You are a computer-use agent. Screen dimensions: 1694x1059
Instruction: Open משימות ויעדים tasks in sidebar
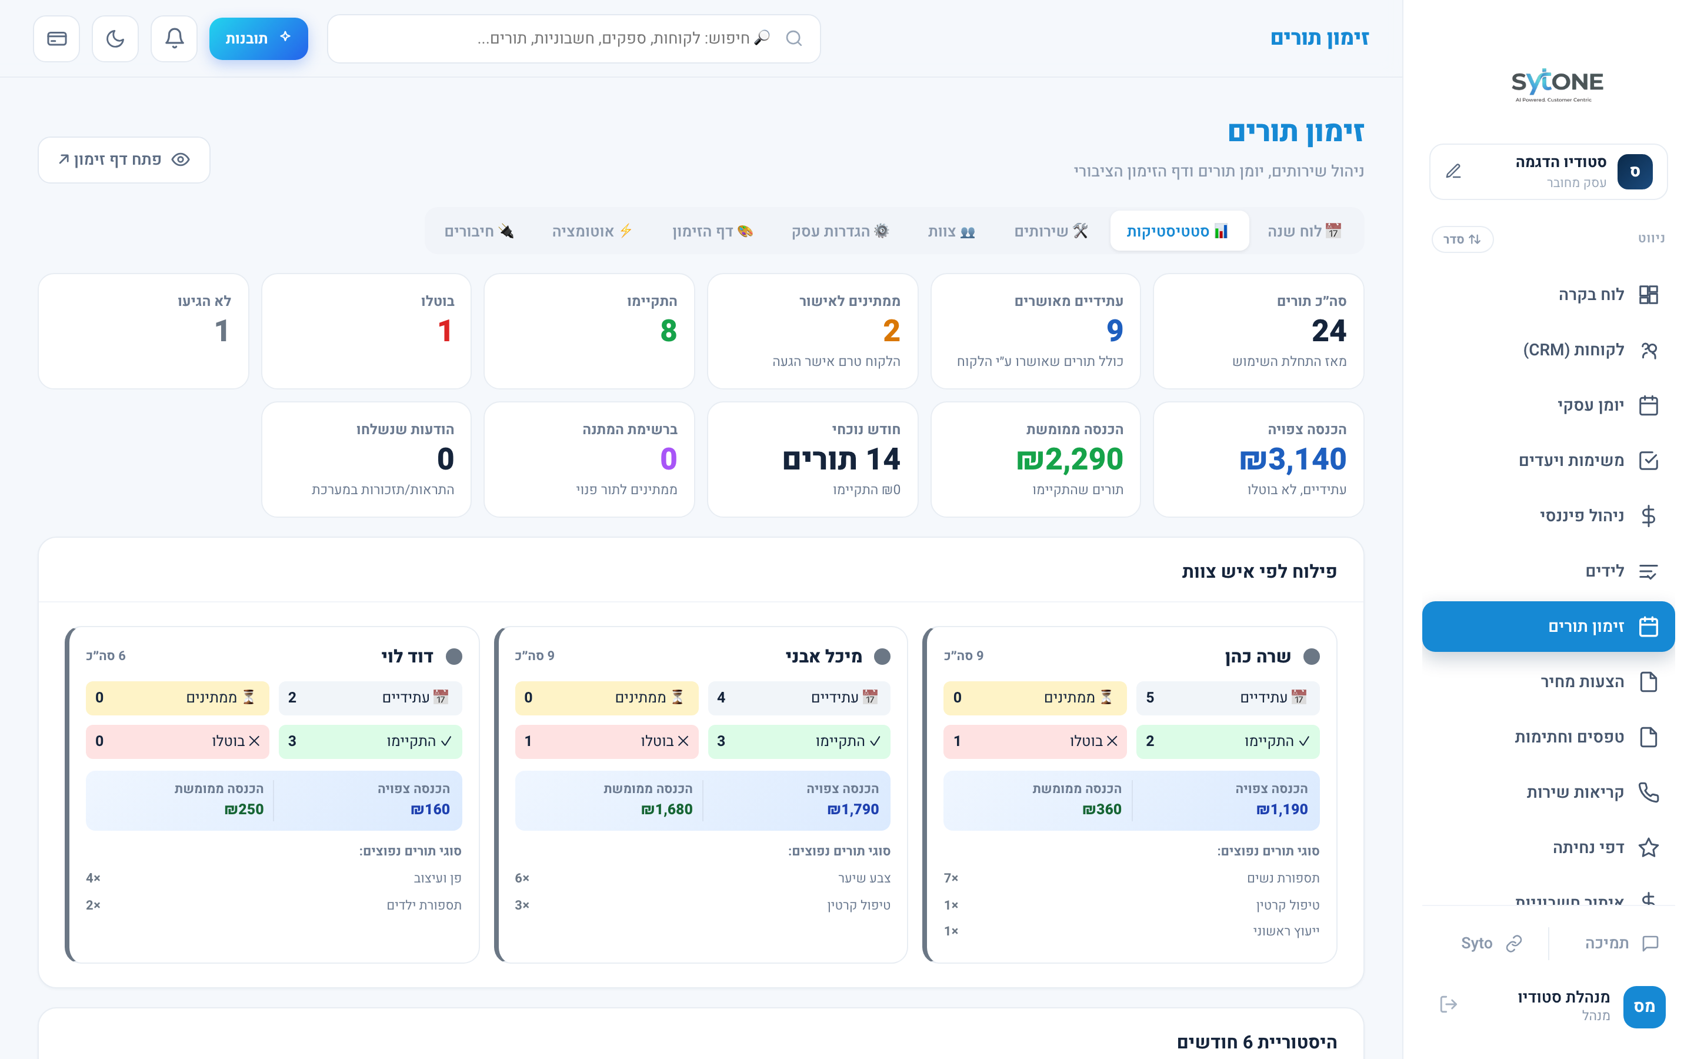[x=1548, y=460]
